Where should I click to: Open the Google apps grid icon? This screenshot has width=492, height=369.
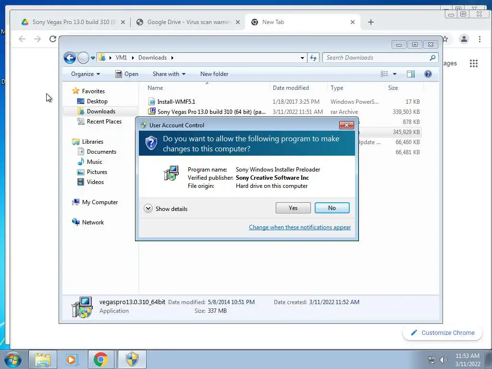coord(473,63)
